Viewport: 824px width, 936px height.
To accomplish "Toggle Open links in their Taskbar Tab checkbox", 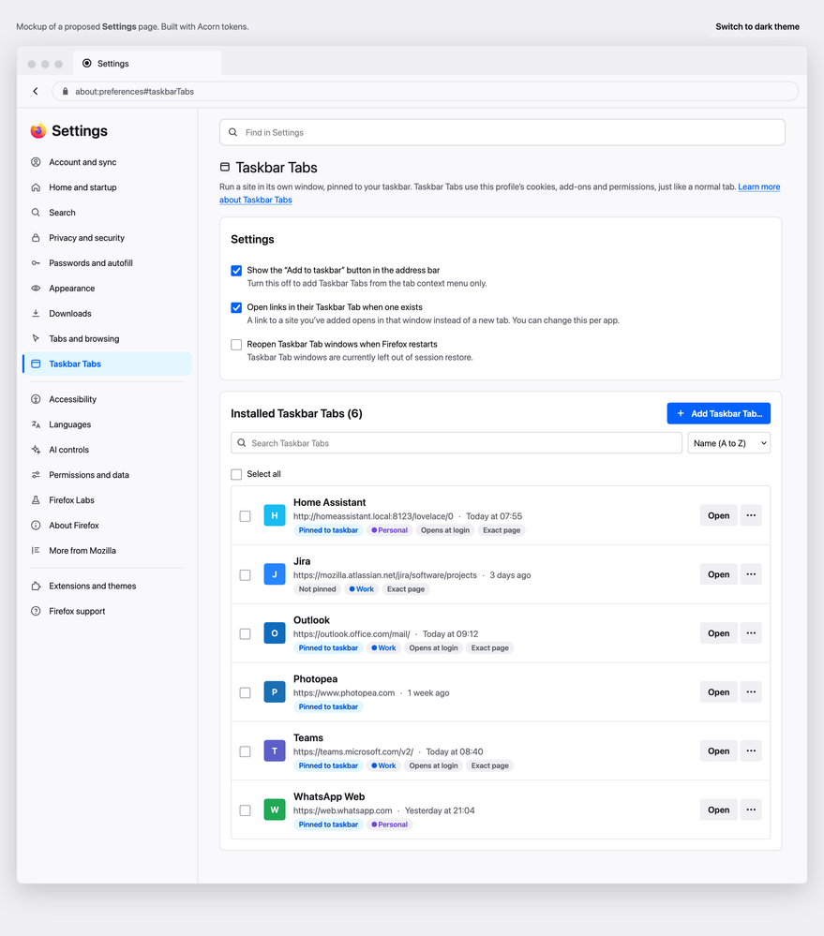I will (x=236, y=307).
